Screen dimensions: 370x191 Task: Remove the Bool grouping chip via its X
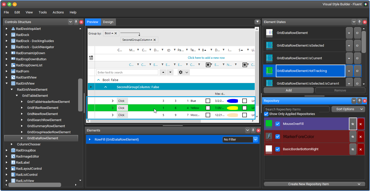116,33
